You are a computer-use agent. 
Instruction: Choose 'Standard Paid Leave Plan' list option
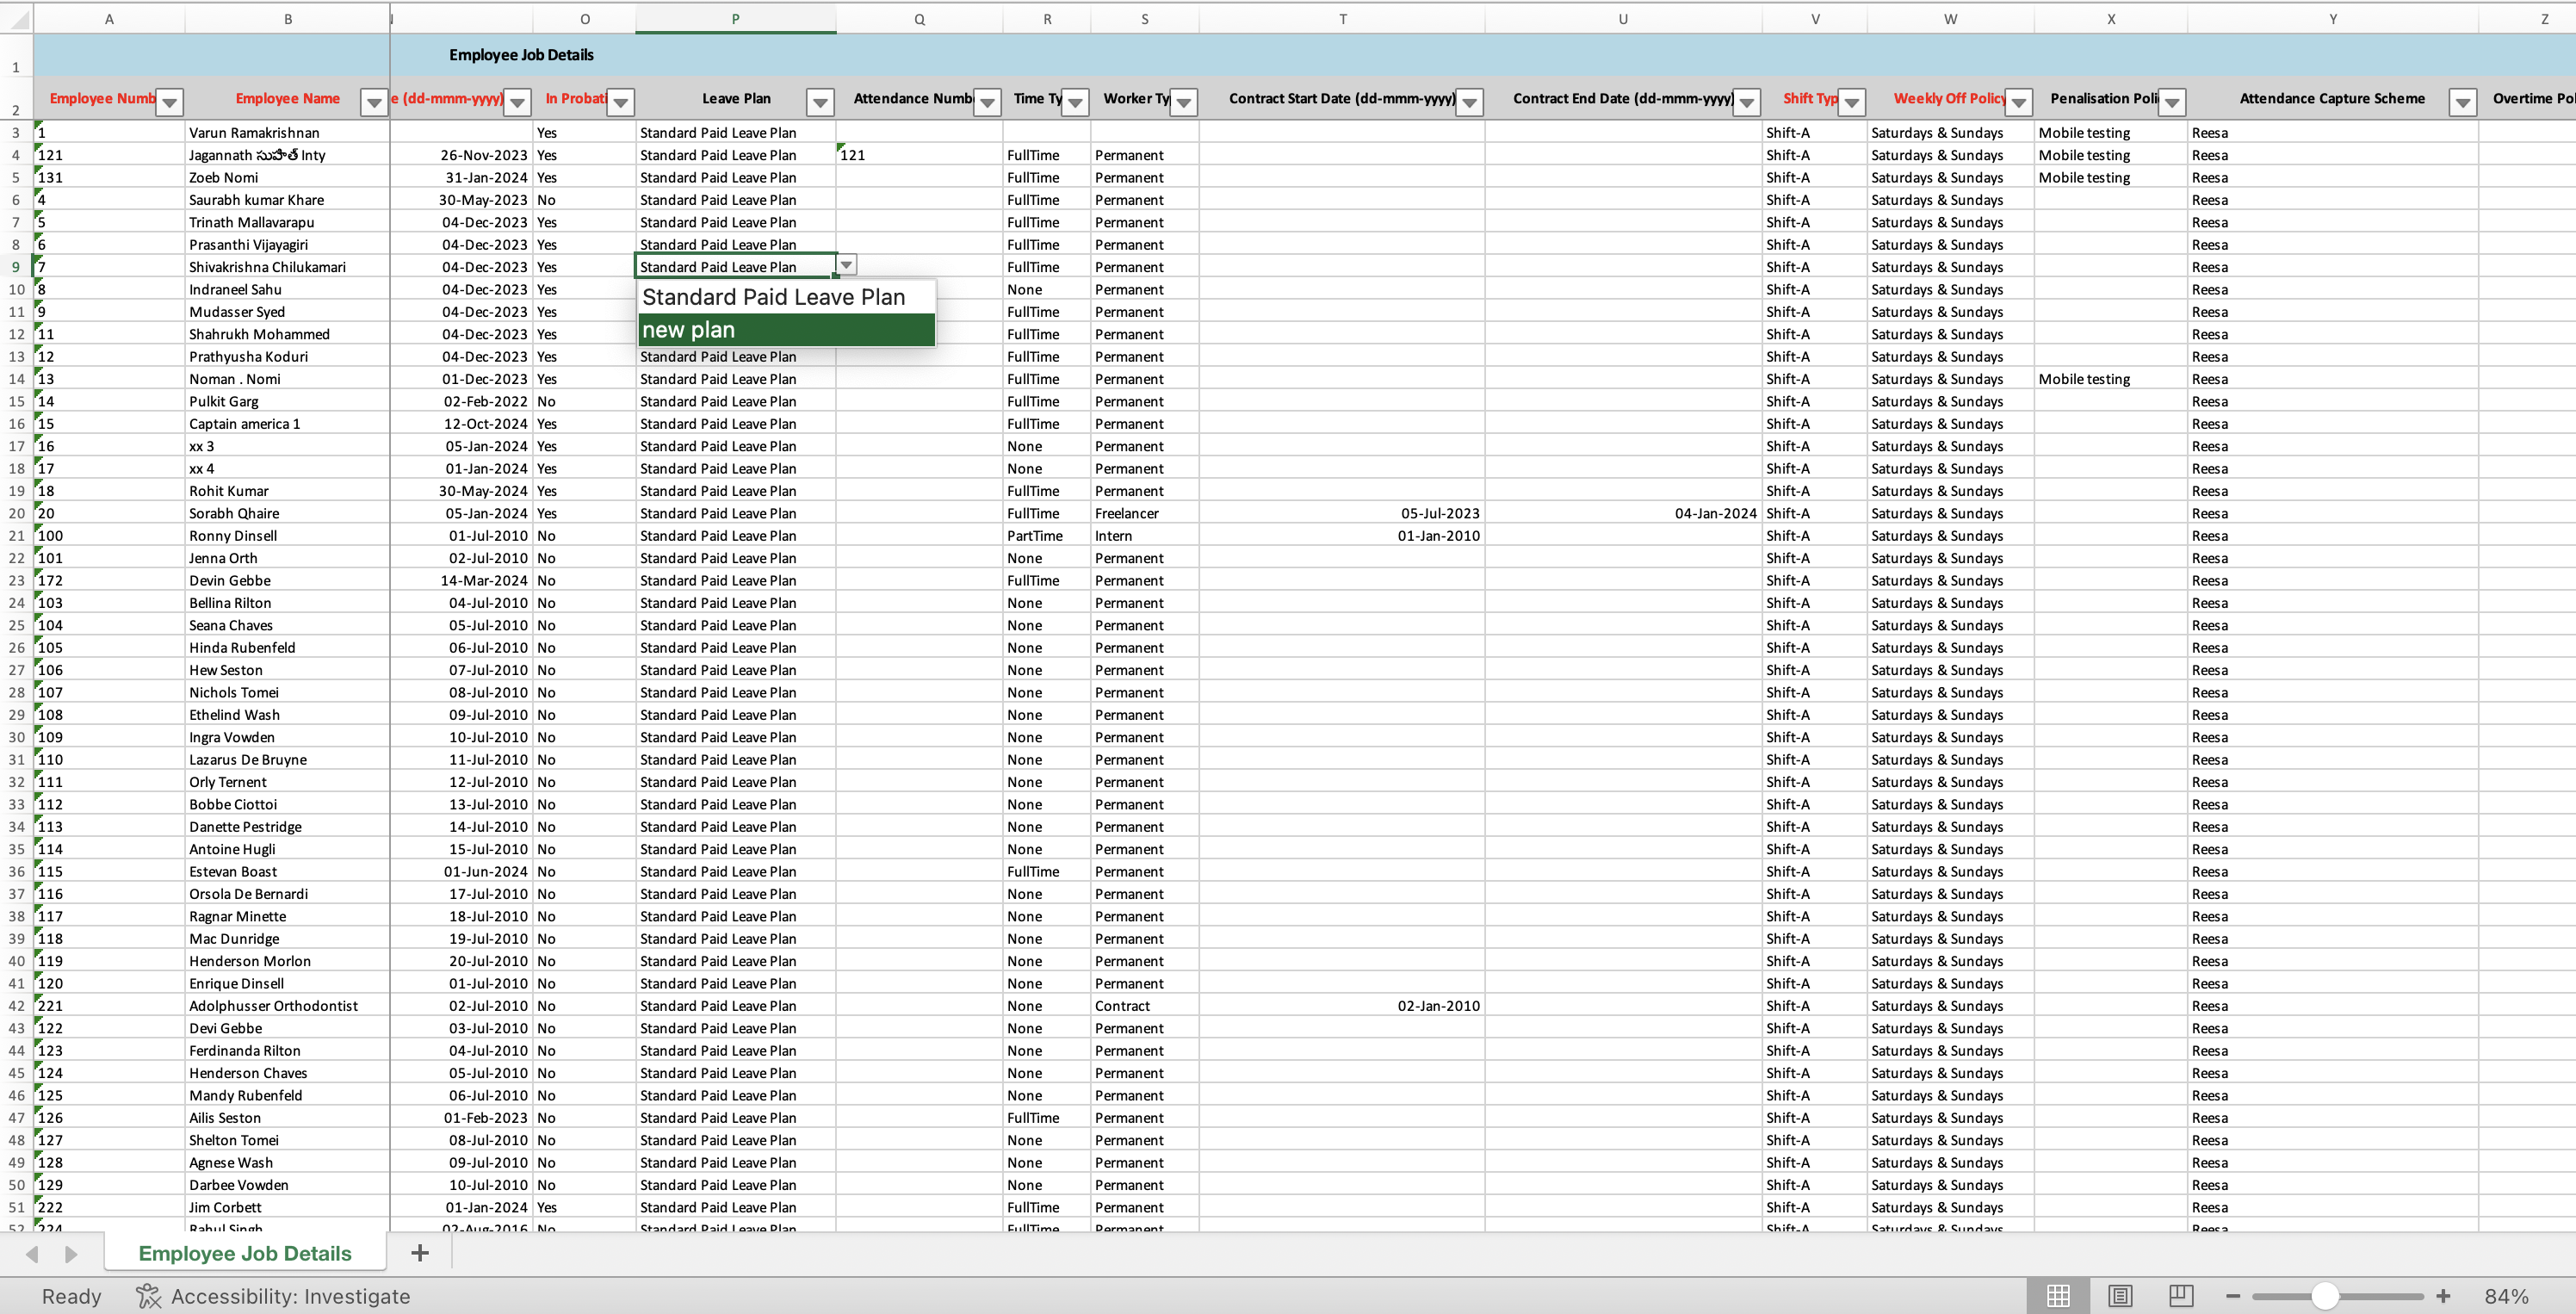tap(786, 297)
